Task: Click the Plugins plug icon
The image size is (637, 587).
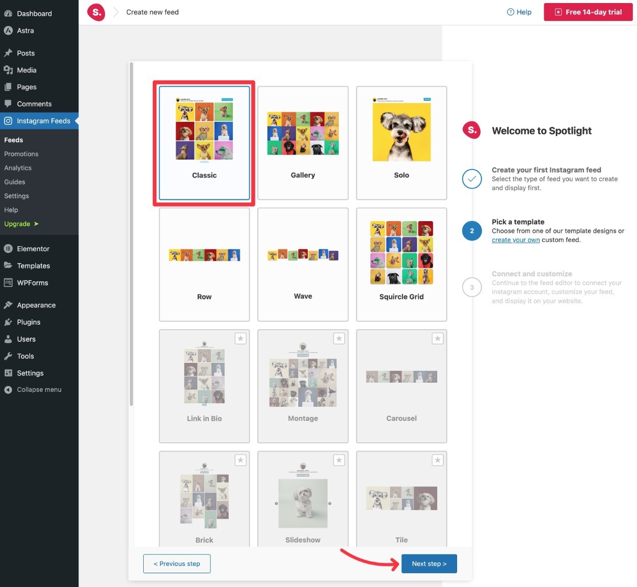Action: point(8,322)
